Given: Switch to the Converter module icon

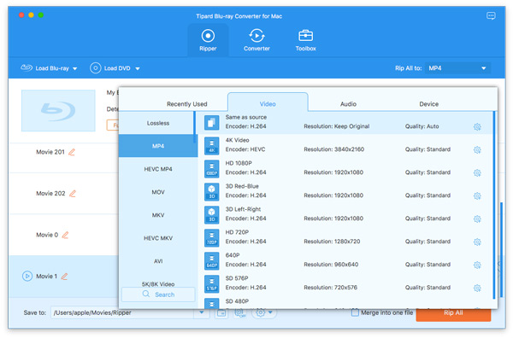Looking at the screenshot, I should point(256,36).
